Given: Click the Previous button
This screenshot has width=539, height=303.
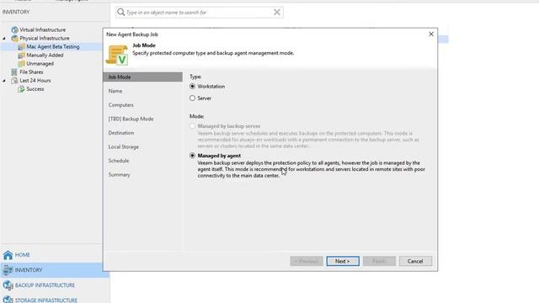Looking at the screenshot, I should 307,261.
